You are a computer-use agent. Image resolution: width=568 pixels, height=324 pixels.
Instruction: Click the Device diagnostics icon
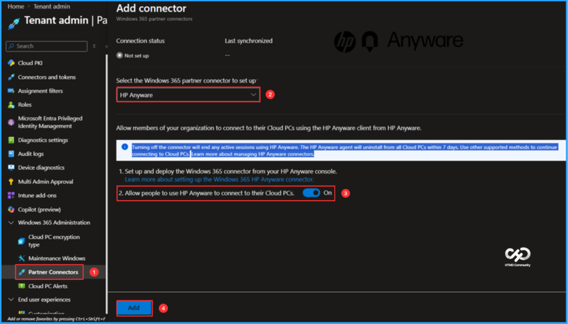[11, 167]
